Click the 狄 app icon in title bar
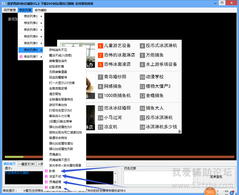 4,3
